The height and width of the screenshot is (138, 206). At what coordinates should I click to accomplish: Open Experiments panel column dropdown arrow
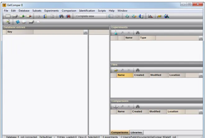pyautogui.click(x=201, y=38)
